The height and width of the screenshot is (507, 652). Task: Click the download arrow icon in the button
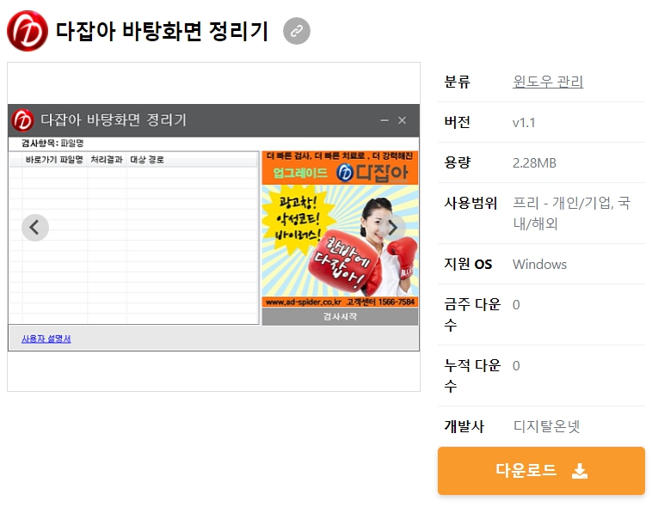(x=579, y=471)
